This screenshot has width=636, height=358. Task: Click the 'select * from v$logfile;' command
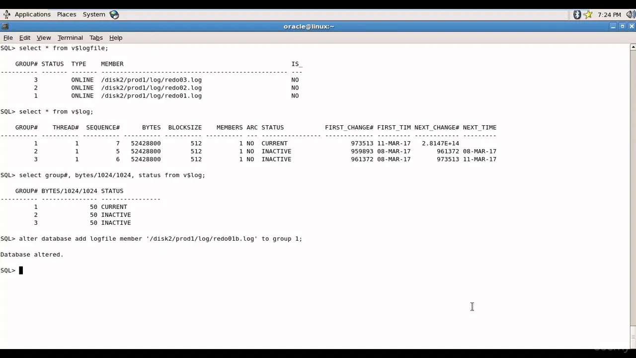tap(64, 48)
